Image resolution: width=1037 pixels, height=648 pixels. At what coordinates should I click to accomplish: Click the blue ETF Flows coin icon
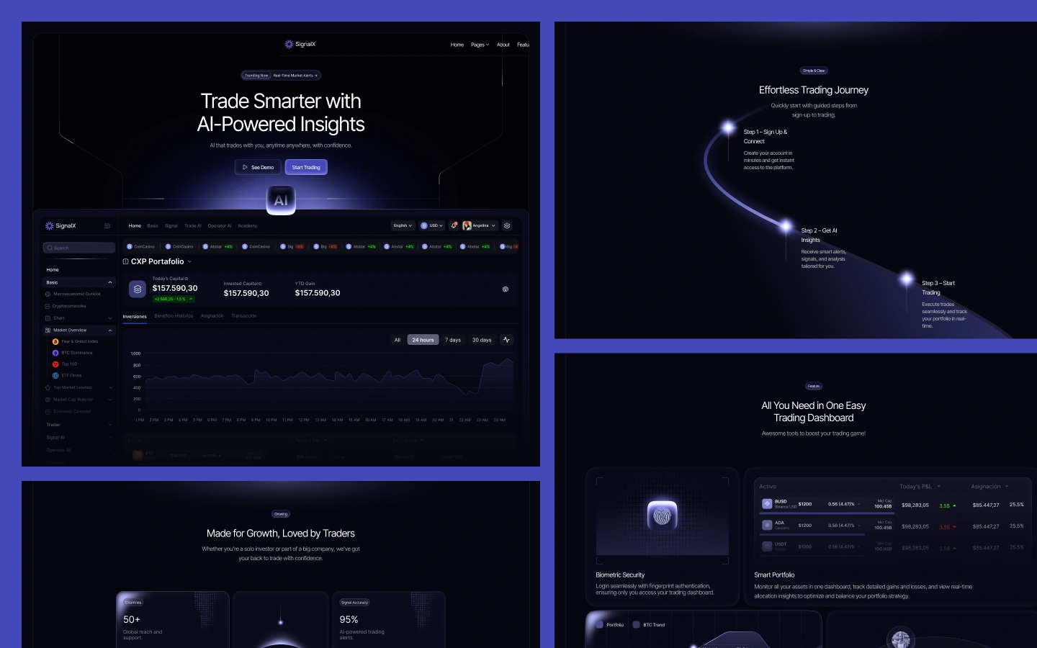pyautogui.click(x=55, y=375)
